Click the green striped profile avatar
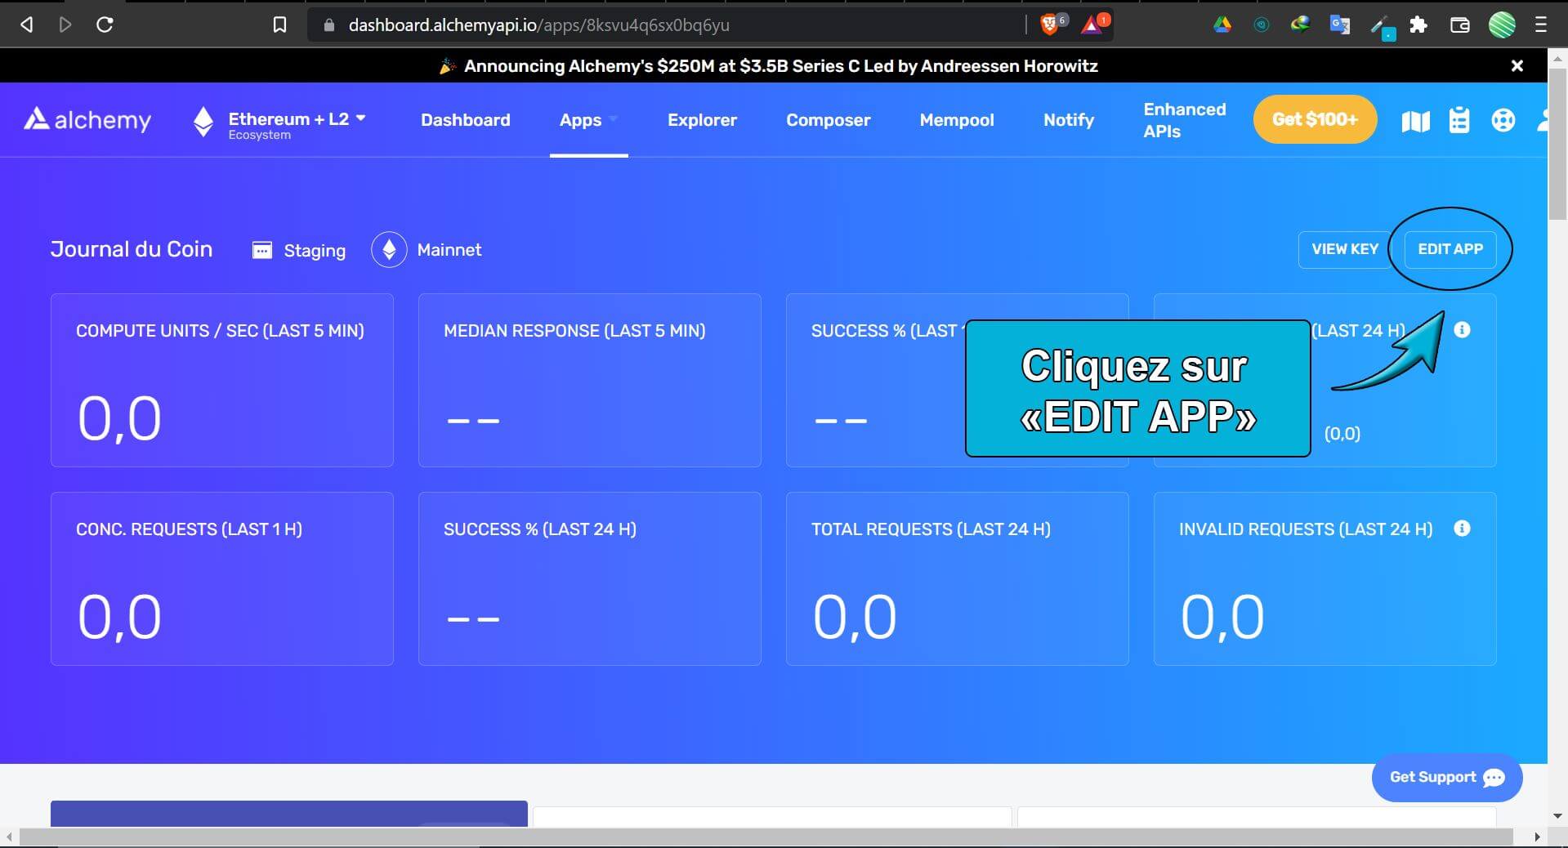This screenshot has width=1568, height=848. (1502, 25)
